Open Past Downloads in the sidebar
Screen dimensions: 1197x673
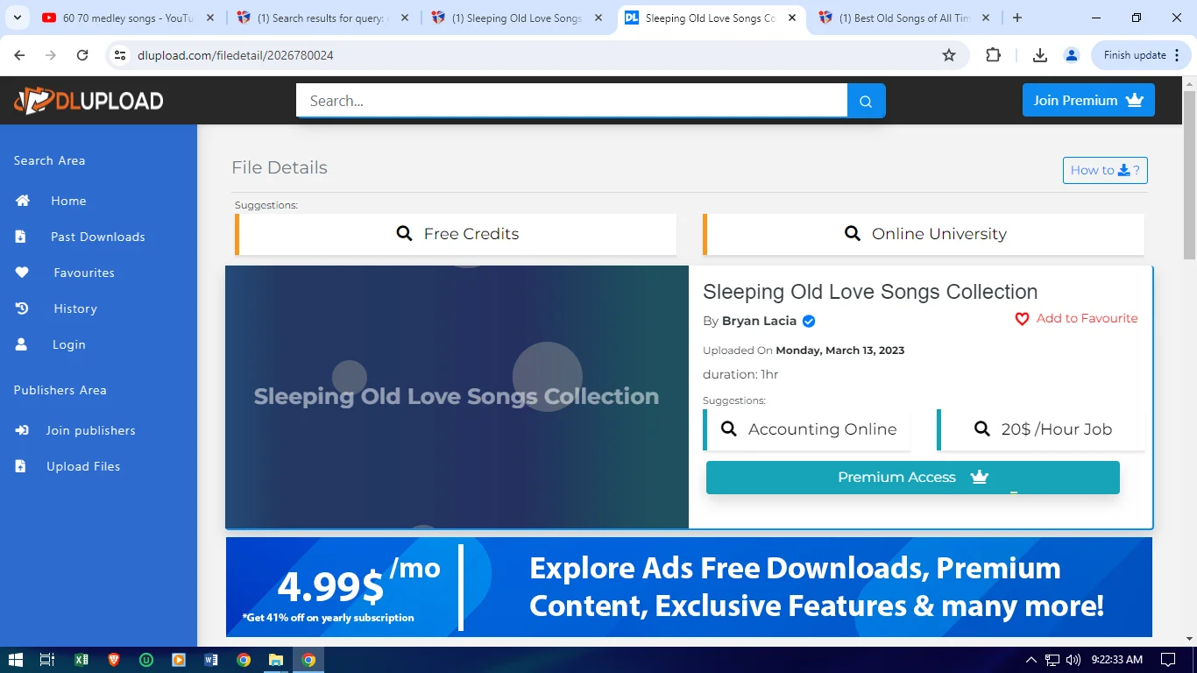pos(98,237)
